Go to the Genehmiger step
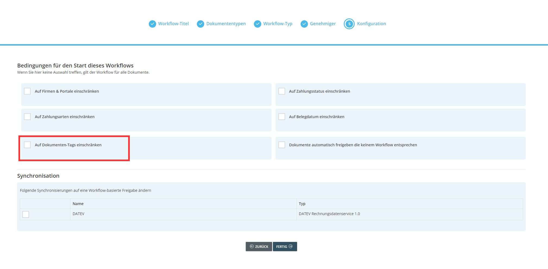548x269 pixels. 323,24
